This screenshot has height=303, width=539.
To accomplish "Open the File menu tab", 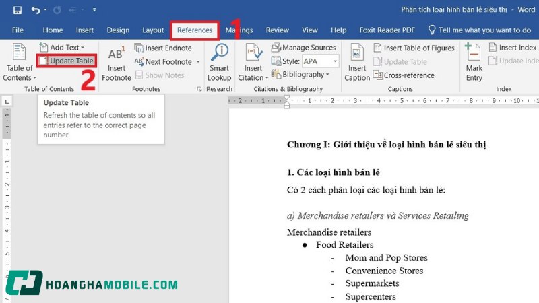I will pyautogui.click(x=18, y=30).
